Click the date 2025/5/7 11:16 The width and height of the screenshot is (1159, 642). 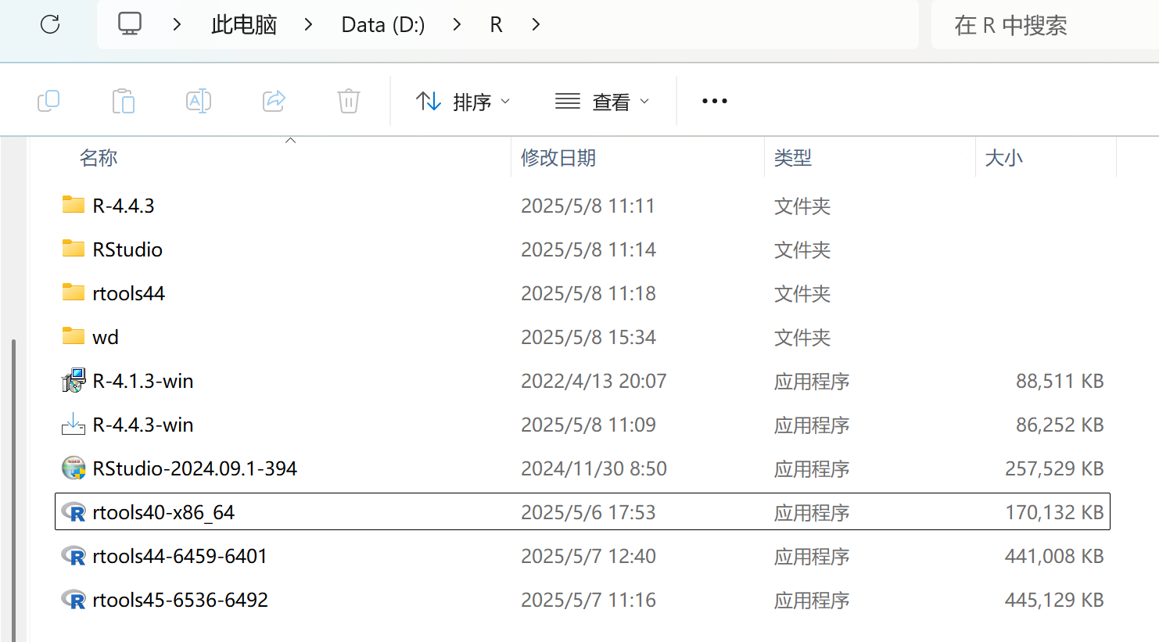pos(589,600)
